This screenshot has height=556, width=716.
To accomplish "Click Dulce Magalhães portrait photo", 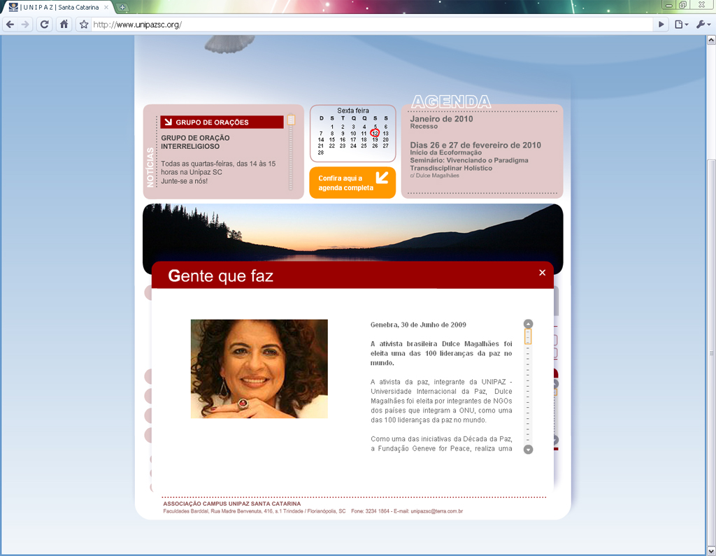I will [259, 369].
